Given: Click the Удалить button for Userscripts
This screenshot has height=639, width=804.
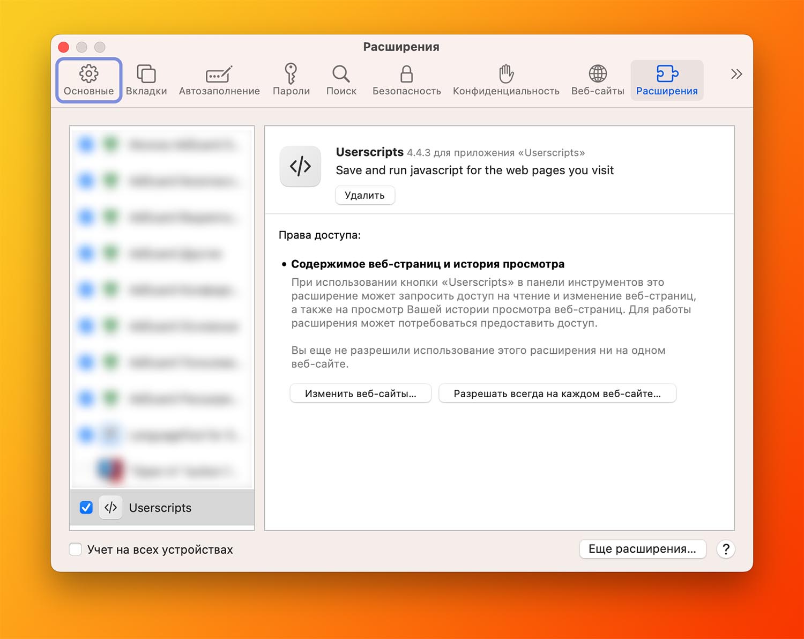Looking at the screenshot, I should point(364,195).
